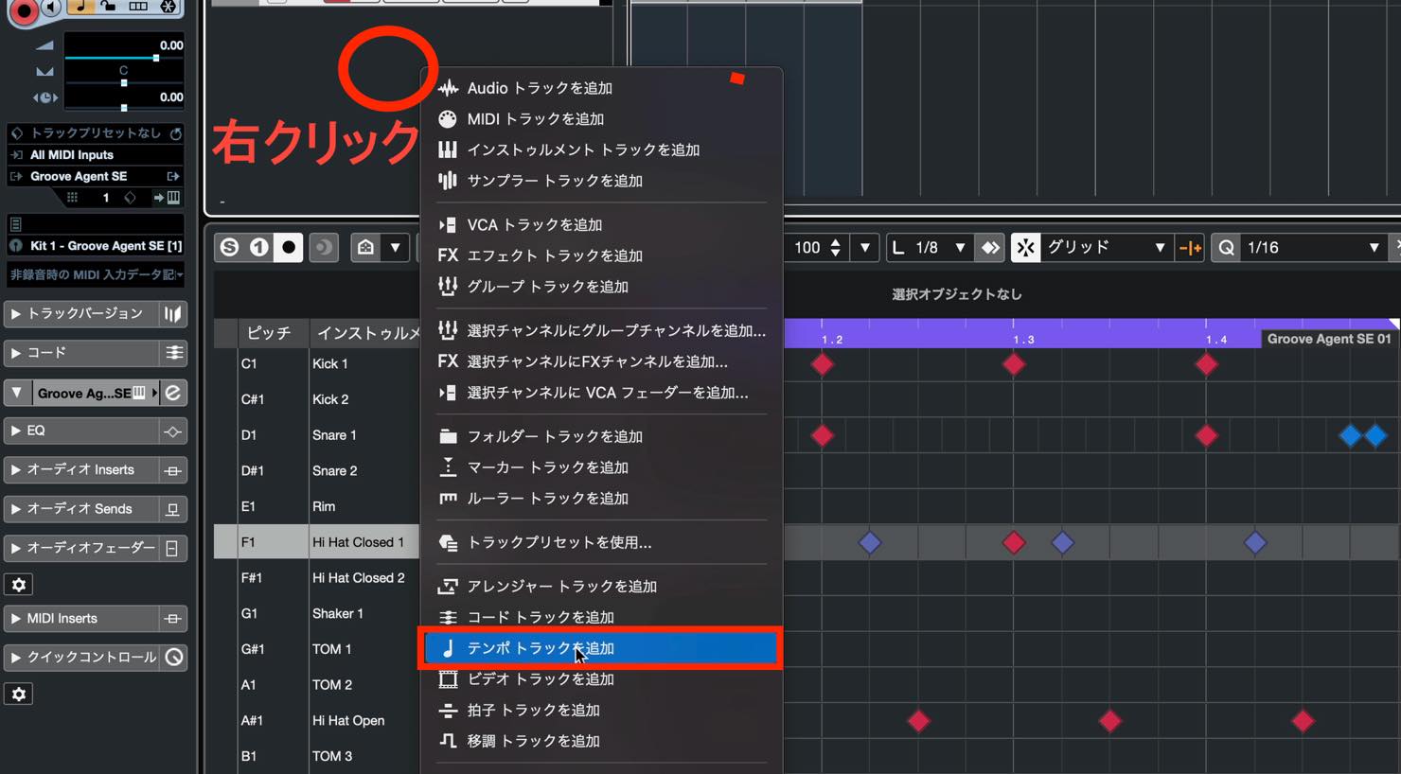The width and height of the screenshot is (1401, 774).
Task: Choose 拍子 トラックを追加
Action: click(x=601, y=710)
